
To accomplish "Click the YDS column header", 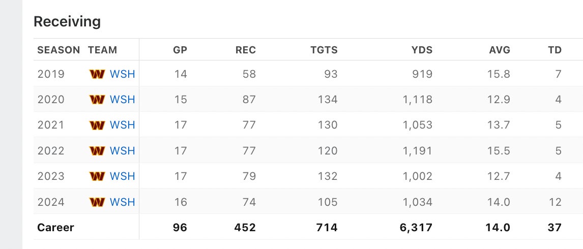I will pos(422,50).
